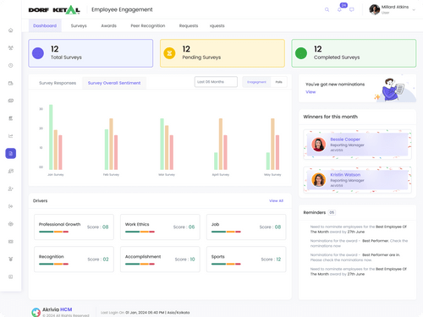This screenshot has height=317, width=423.
Task: Click the Mar Survey axis label
Action: coord(167,175)
